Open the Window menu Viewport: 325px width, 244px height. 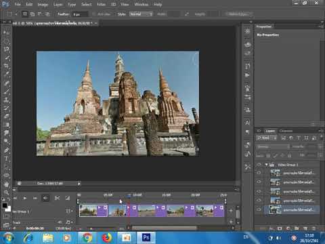(142, 4)
